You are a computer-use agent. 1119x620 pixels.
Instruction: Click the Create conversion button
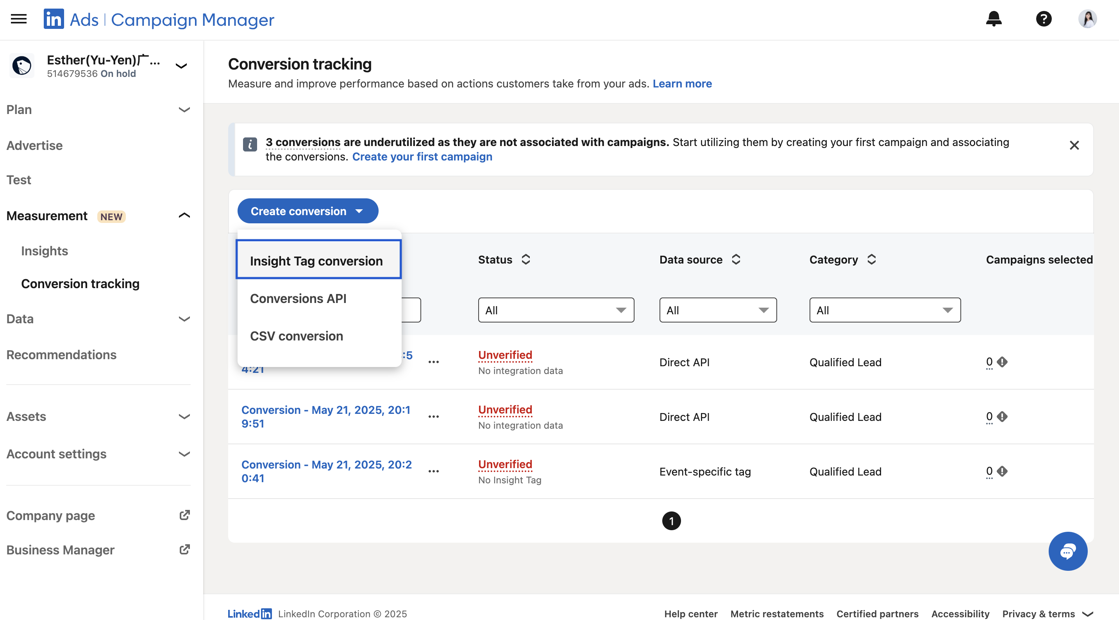tap(307, 211)
